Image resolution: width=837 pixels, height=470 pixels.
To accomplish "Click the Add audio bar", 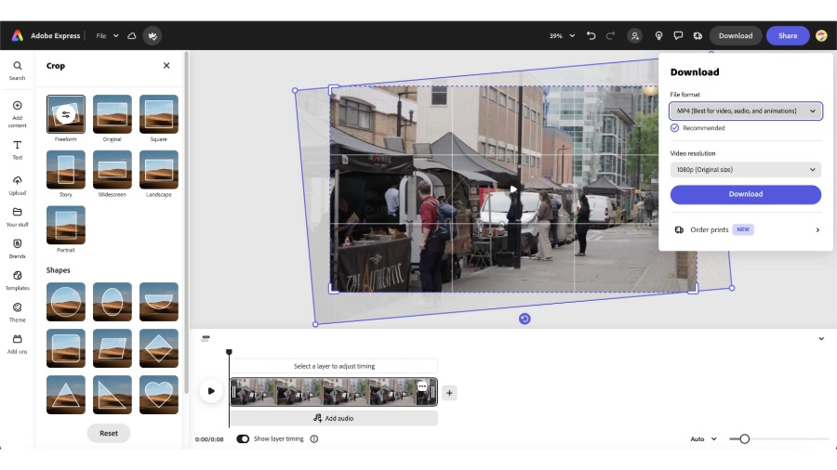I will pos(334,418).
